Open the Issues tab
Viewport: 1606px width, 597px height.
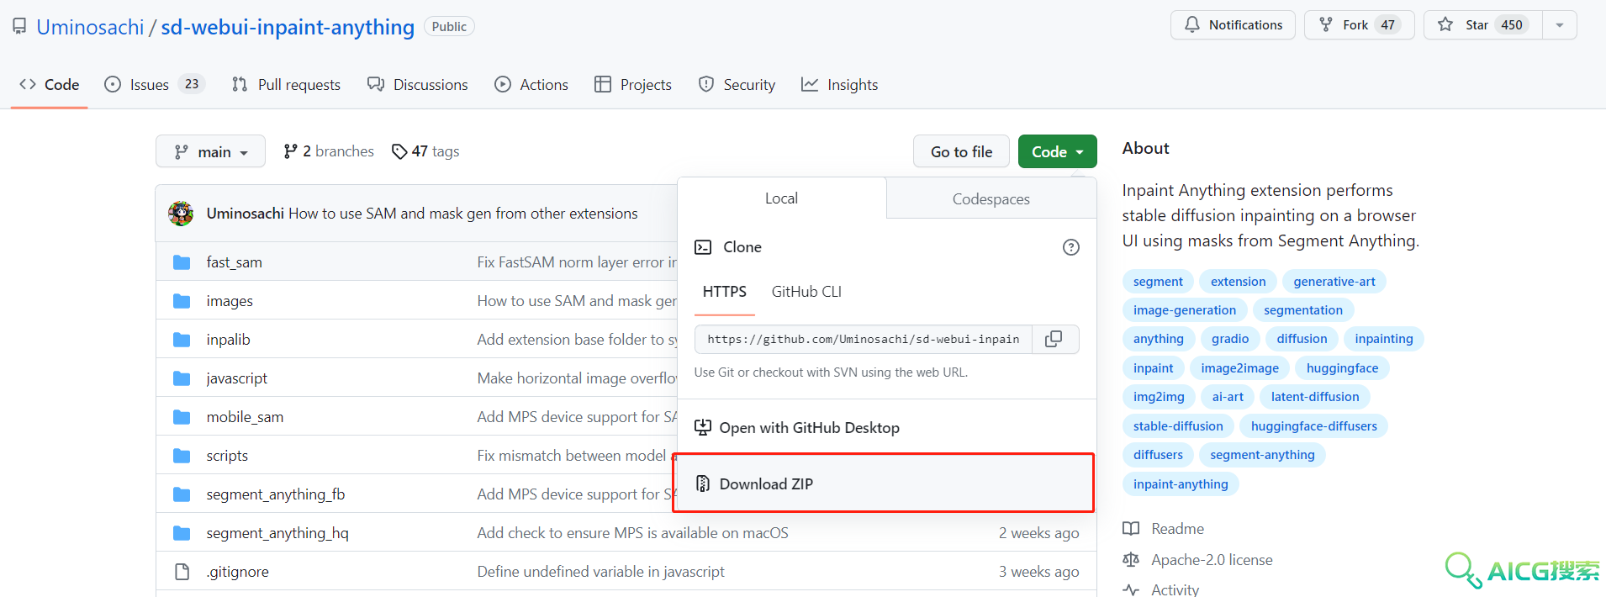coord(155,85)
